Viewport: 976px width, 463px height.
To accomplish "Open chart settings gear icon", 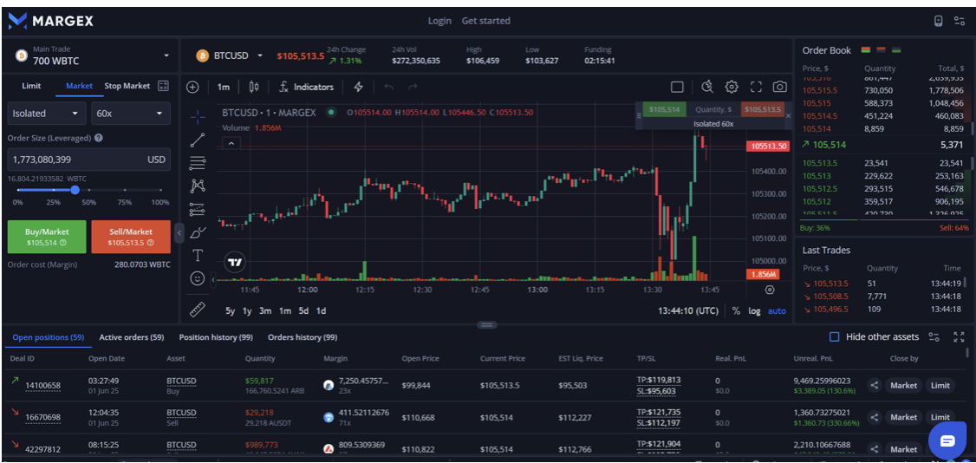I will tap(732, 87).
